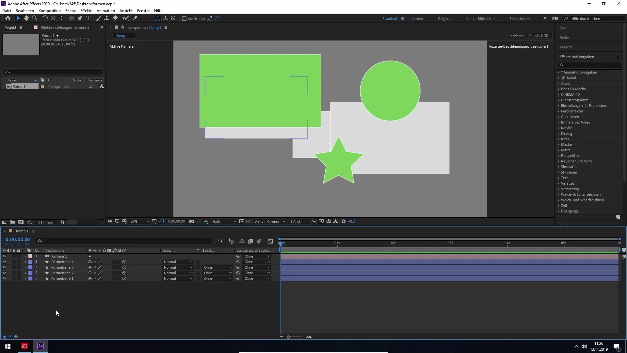Open the Halb resolution dropdown
627x353 pixels.
point(224,222)
